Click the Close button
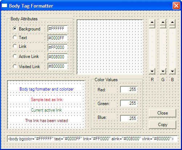The height and width of the screenshot is (150, 182). pyautogui.click(x=162, y=113)
